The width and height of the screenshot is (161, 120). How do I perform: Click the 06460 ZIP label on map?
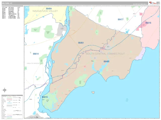click(106, 61)
